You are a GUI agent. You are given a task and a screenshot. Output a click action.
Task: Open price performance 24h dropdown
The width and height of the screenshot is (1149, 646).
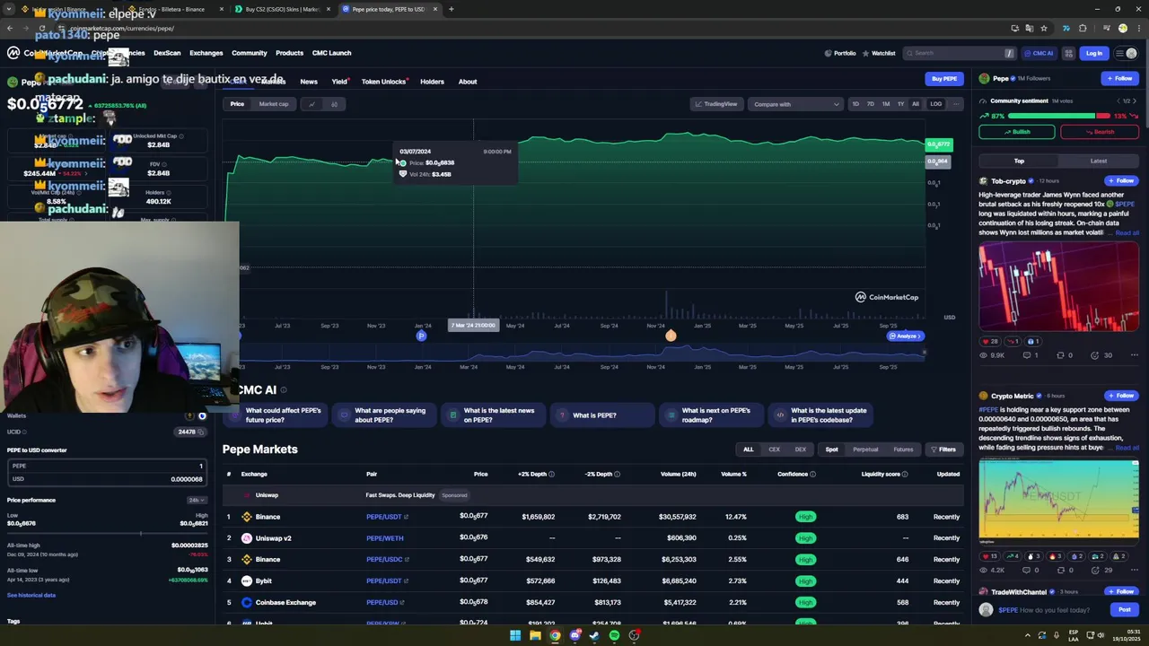tap(197, 500)
